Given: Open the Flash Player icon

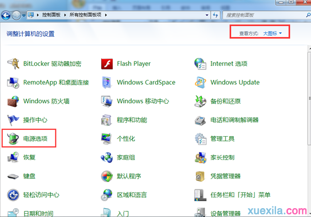Looking at the screenshot, I should (107, 64).
